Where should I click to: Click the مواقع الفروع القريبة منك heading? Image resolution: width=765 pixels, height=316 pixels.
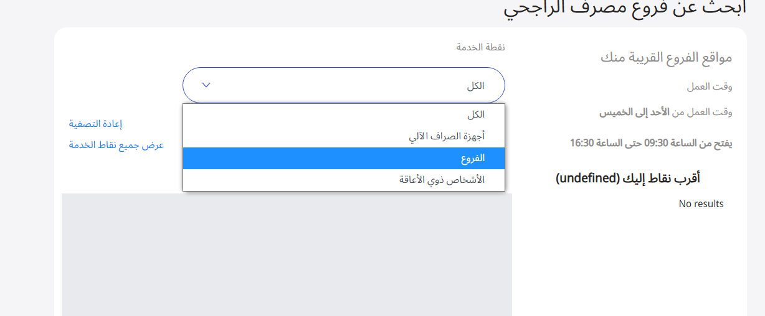click(666, 58)
